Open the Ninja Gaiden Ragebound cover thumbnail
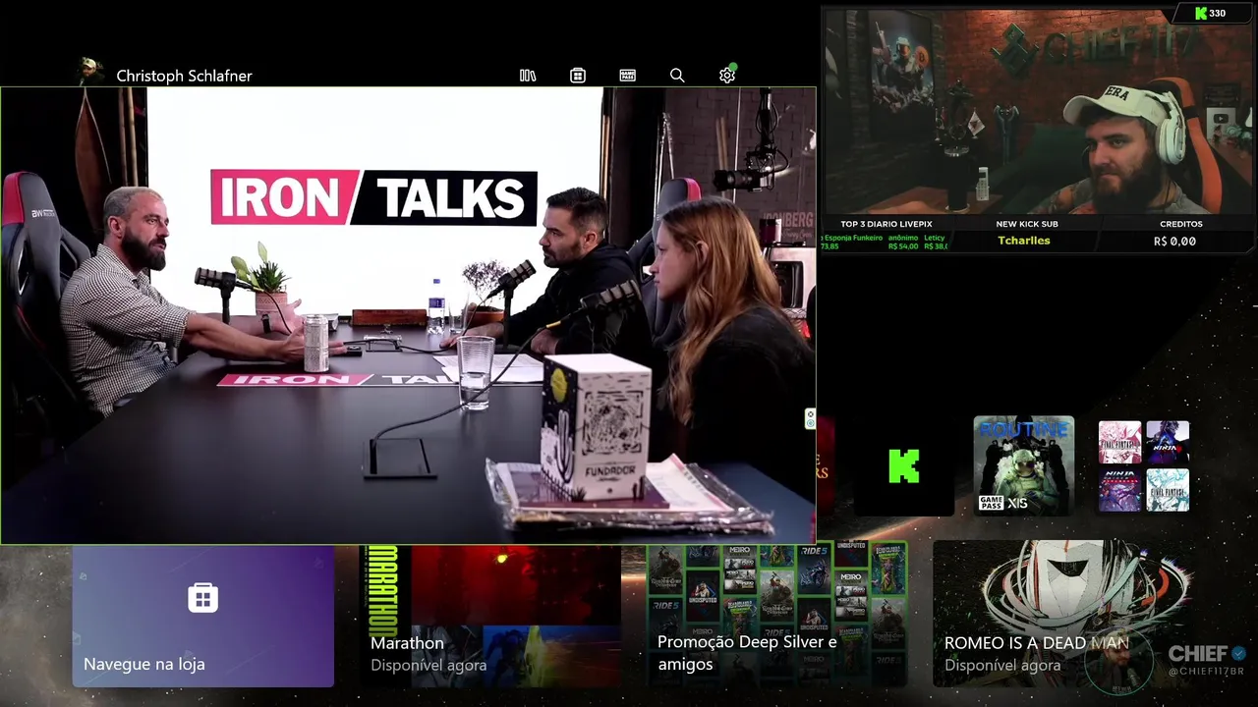The image size is (1258, 707). 1119,490
